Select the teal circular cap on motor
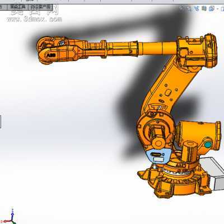Image resolution: width=224 pixels, height=224 pixels. point(208,144)
